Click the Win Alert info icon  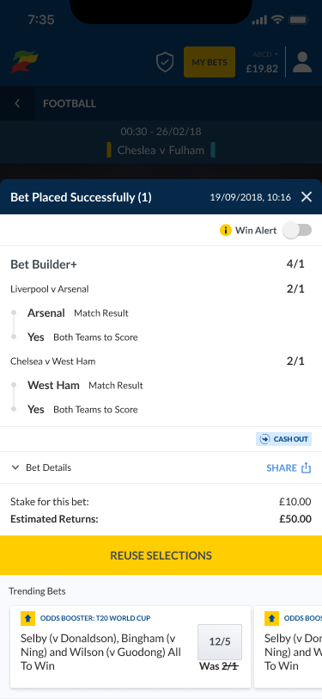226,231
